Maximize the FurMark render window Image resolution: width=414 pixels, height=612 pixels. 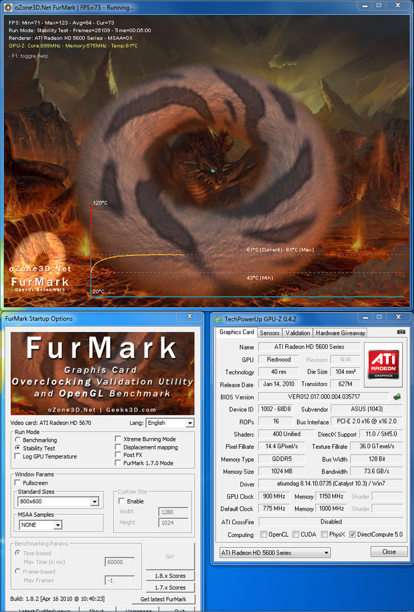click(x=378, y=6)
